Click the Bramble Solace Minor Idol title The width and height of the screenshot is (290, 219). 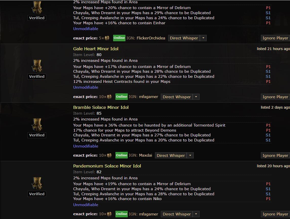pyautogui.click(x=101, y=107)
